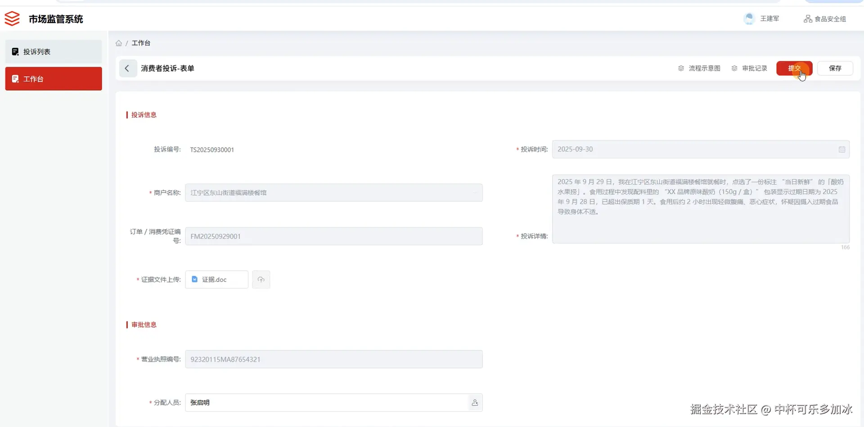
Task: Click the red 提交 submit button
Action: click(794, 68)
